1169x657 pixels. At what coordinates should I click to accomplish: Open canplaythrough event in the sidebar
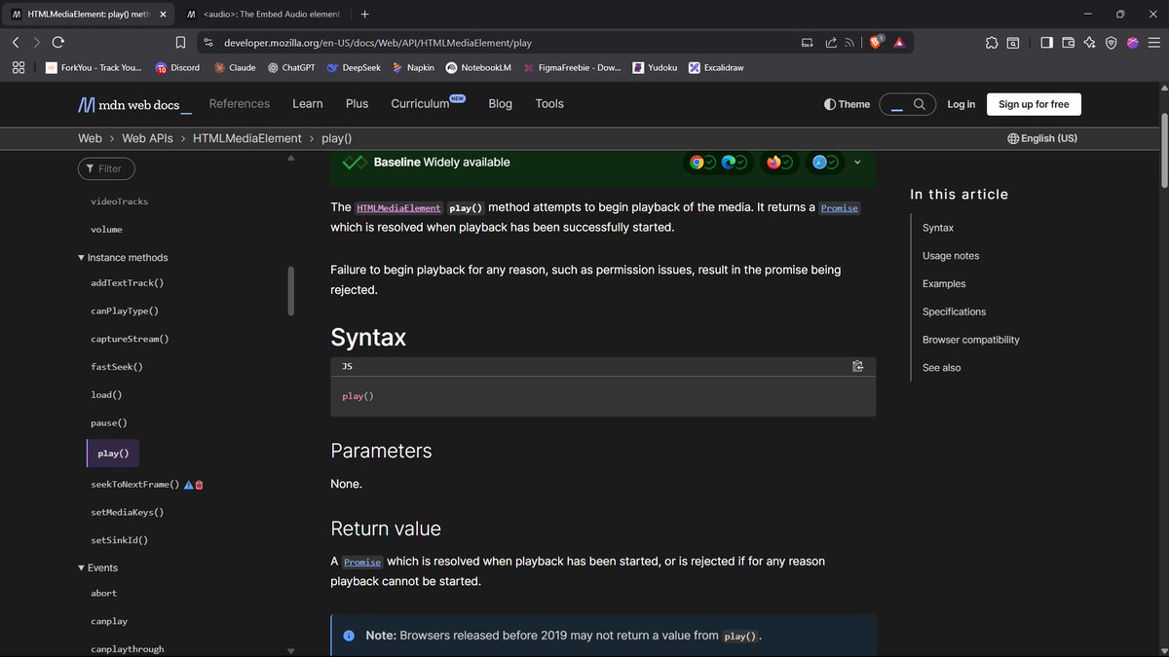coord(128,649)
